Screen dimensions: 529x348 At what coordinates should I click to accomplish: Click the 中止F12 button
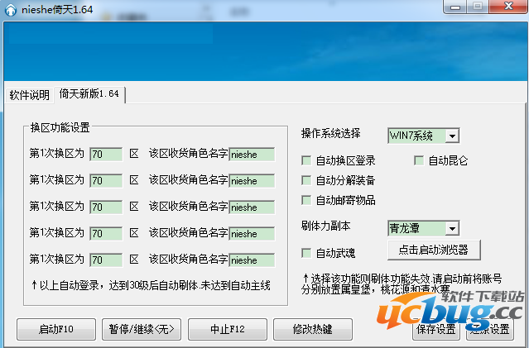(x=227, y=329)
